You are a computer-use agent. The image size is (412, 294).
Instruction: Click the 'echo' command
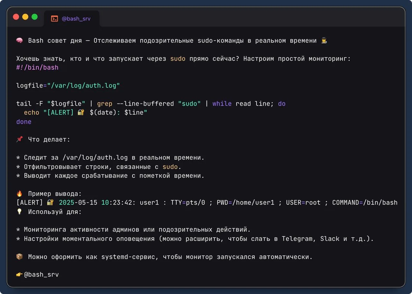32,113
